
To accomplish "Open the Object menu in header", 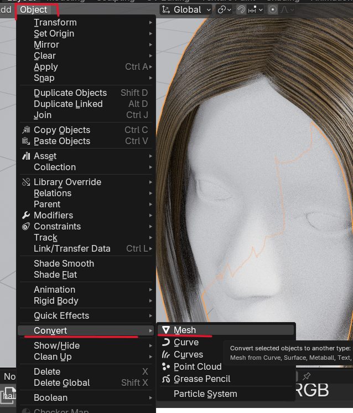I will pyautogui.click(x=34, y=9).
